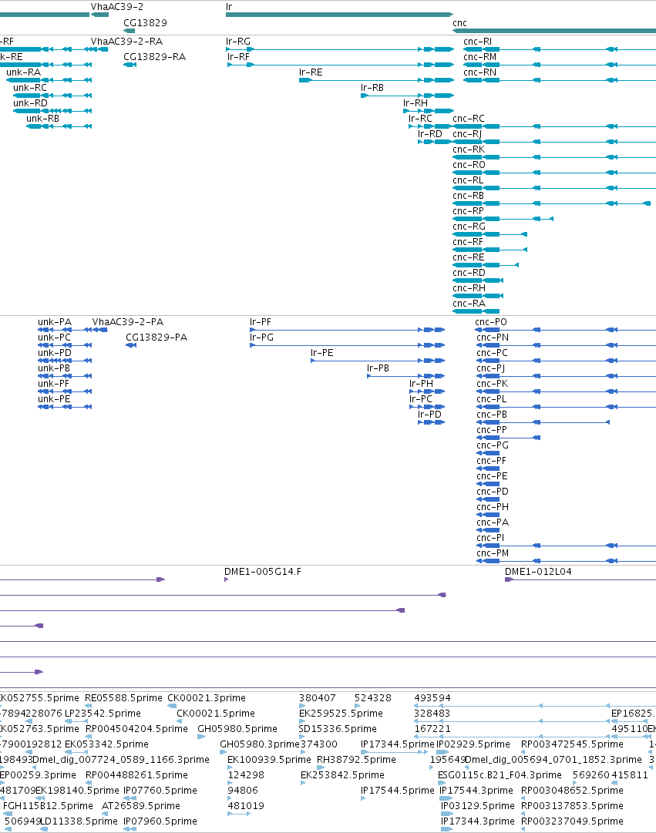Select transcript lr-RC label
656x833 pixels.
[x=420, y=119]
